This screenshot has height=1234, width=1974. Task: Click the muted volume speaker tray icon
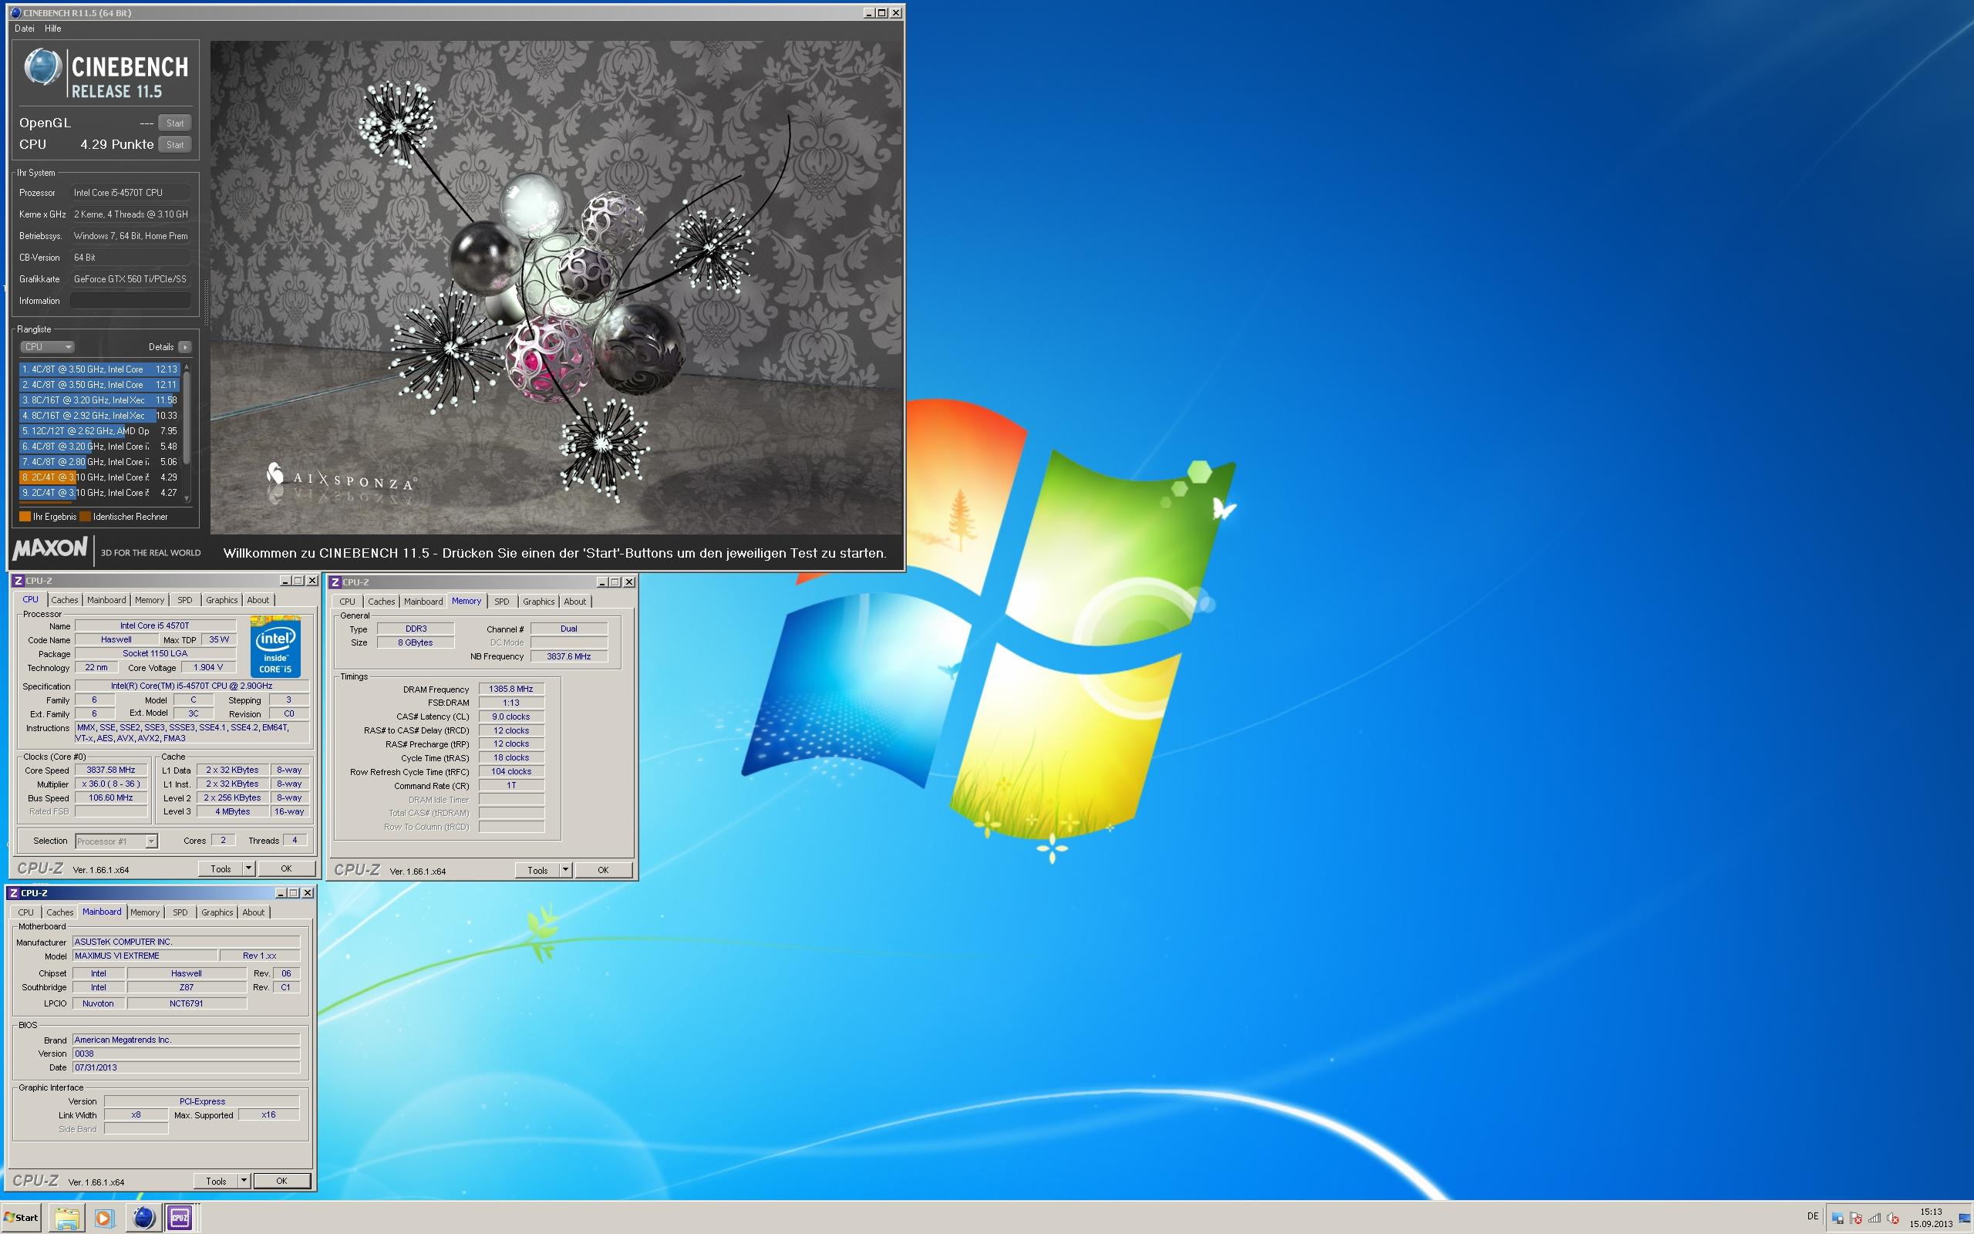(x=1893, y=1219)
